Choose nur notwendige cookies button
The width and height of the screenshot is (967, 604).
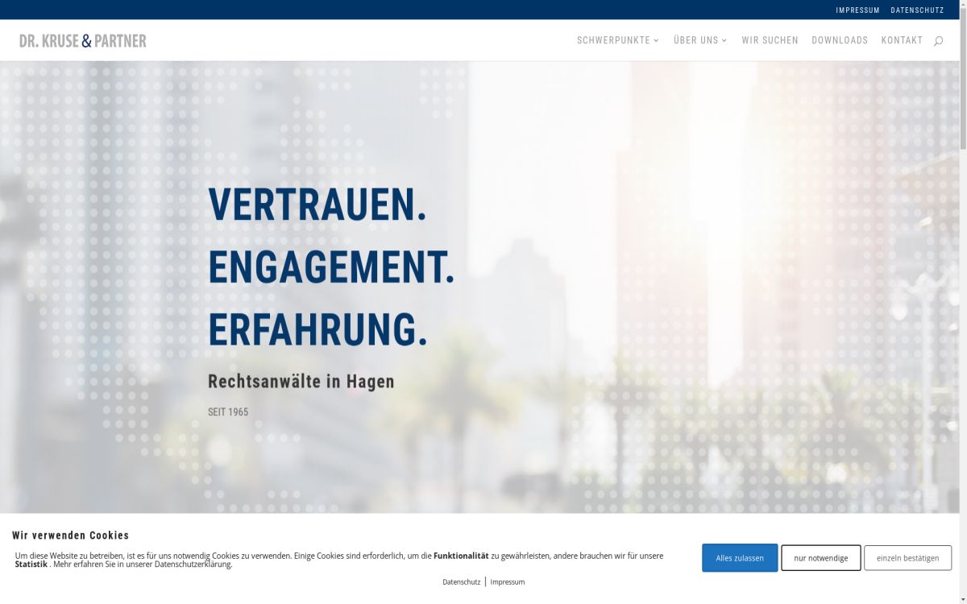[x=820, y=558]
